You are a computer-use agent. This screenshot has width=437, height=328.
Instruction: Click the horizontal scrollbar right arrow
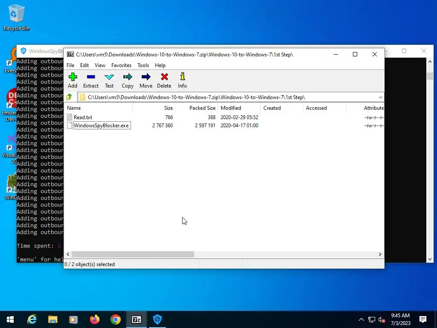point(380,255)
